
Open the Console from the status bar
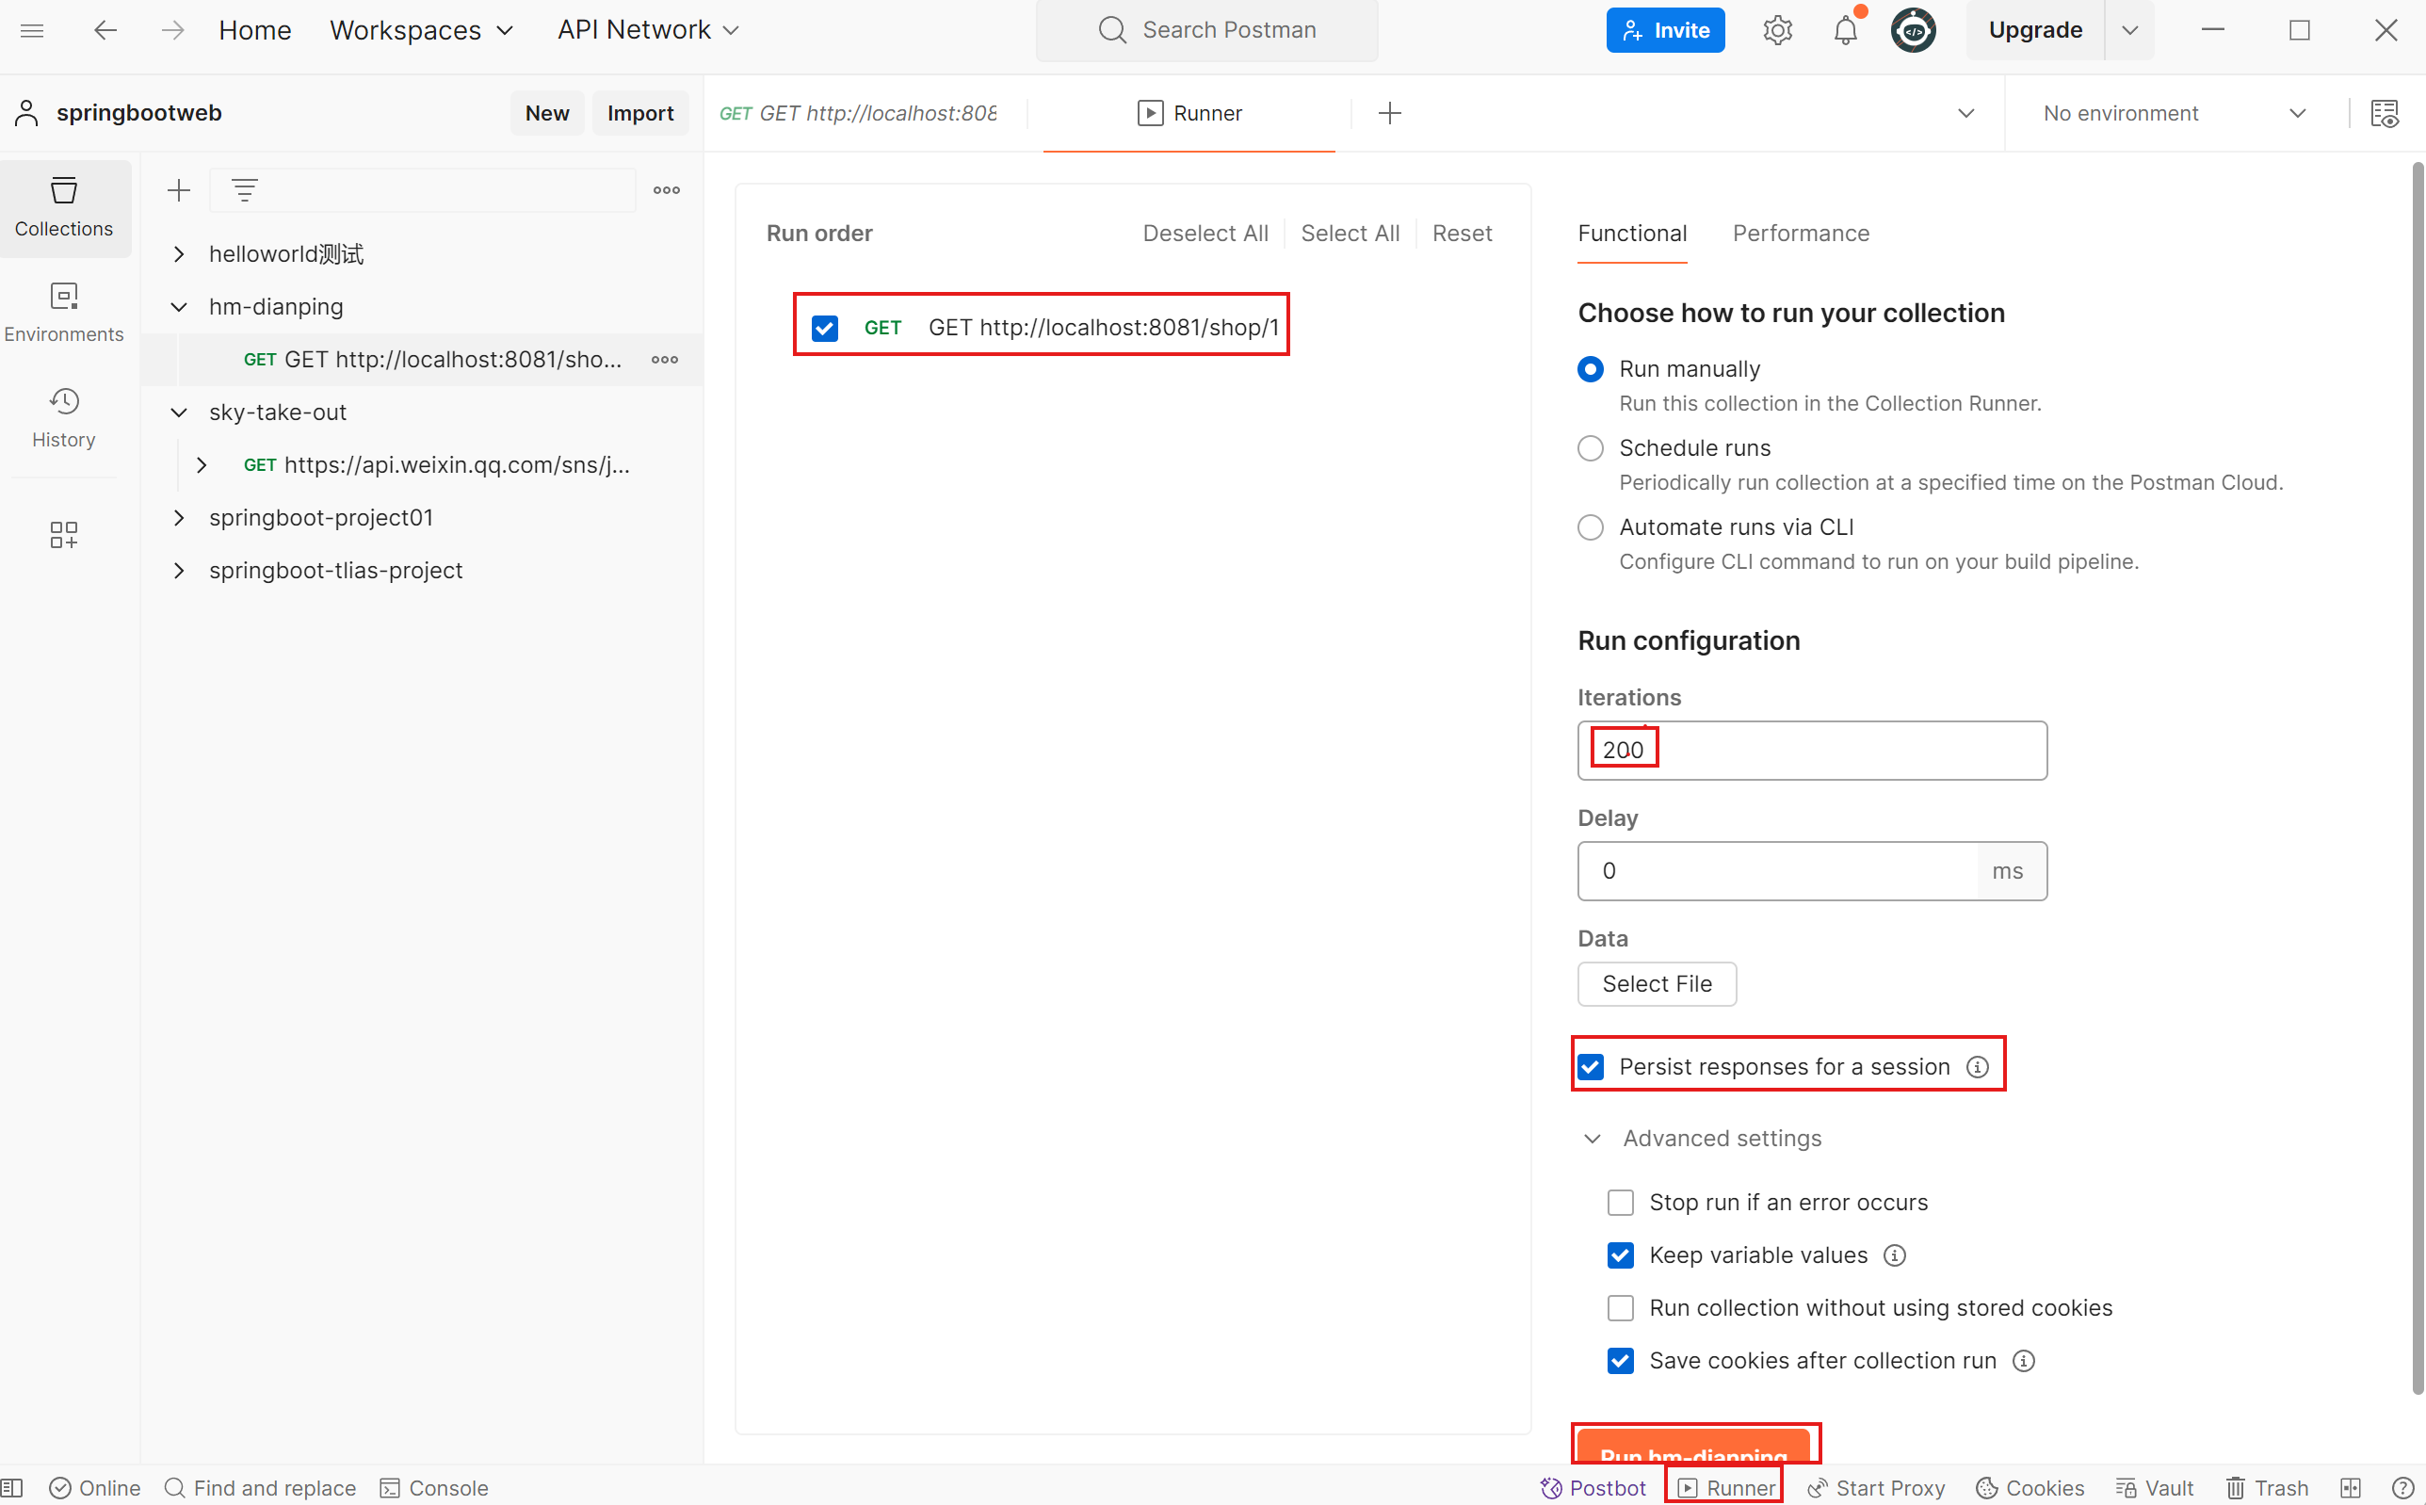point(434,1488)
